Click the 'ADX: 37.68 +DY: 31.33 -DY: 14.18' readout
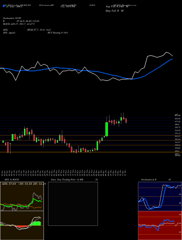Viewport: 182px width, 240px height. 23,184
